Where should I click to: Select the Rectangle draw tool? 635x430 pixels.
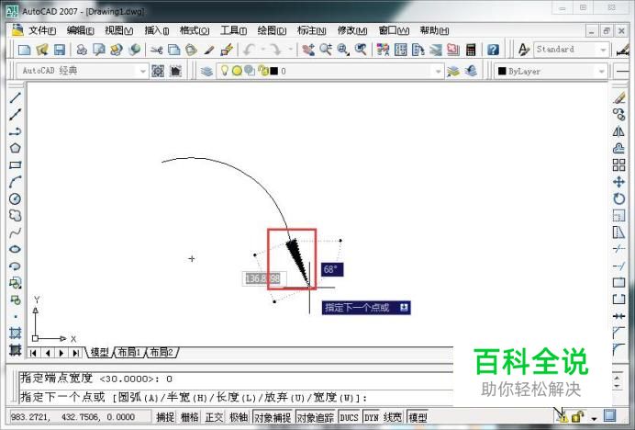click(16, 165)
